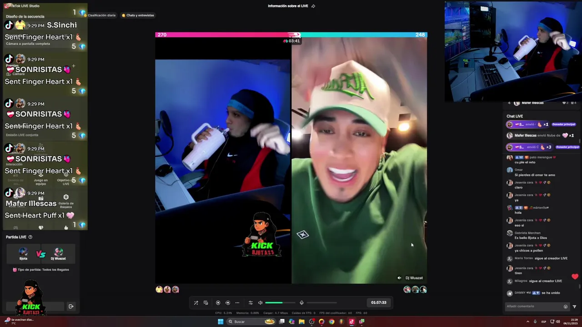The width and height of the screenshot is (582, 327).
Task: Open the chat filter funnel dropdown
Action: pyautogui.click(x=574, y=307)
